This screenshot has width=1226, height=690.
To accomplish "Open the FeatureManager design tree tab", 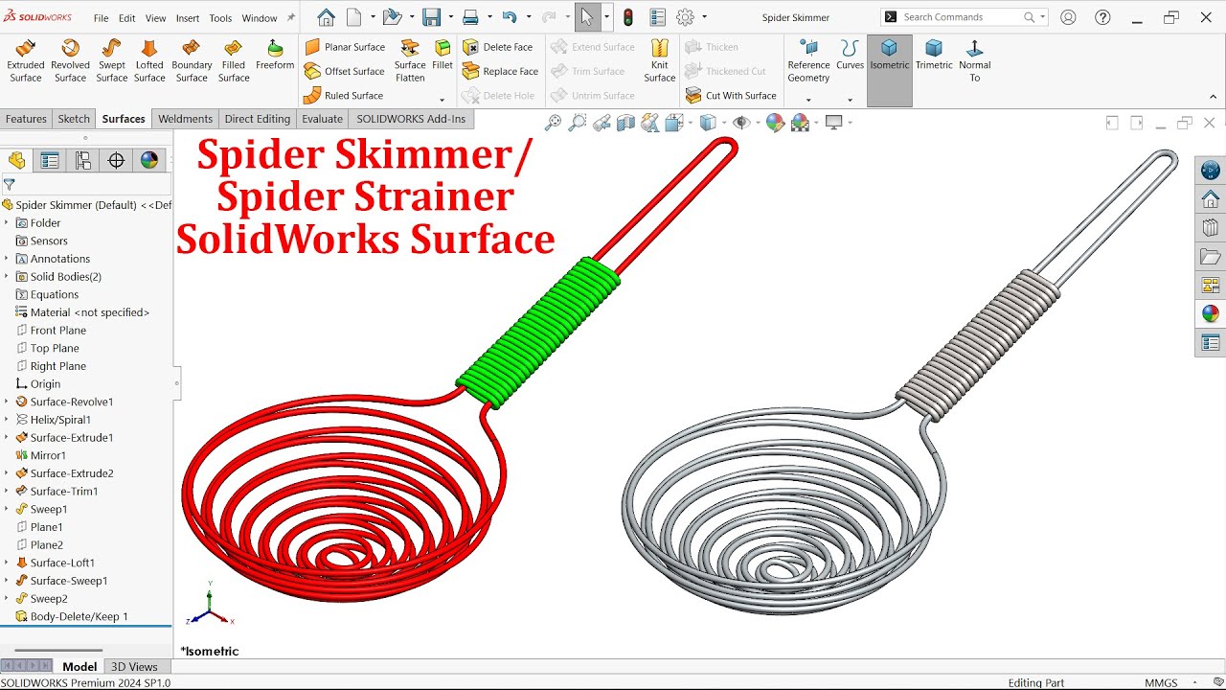I will point(16,160).
